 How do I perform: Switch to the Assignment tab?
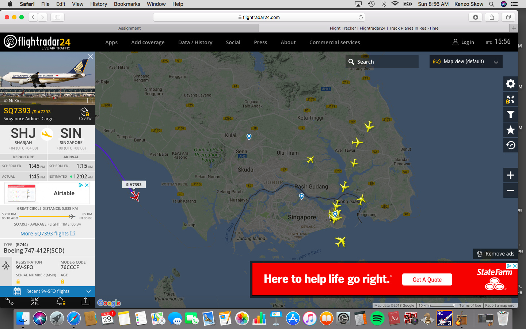click(129, 28)
